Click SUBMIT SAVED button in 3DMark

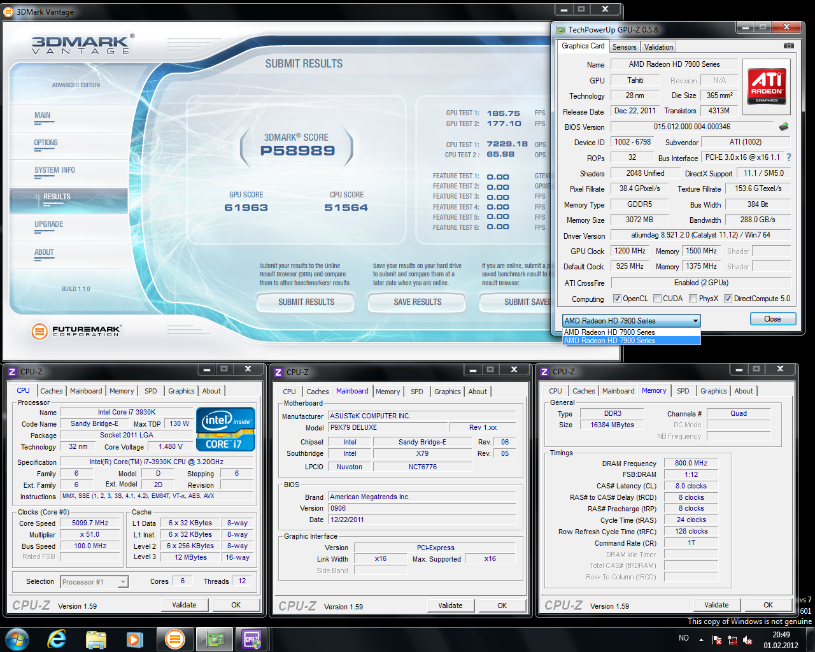[x=515, y=302]
